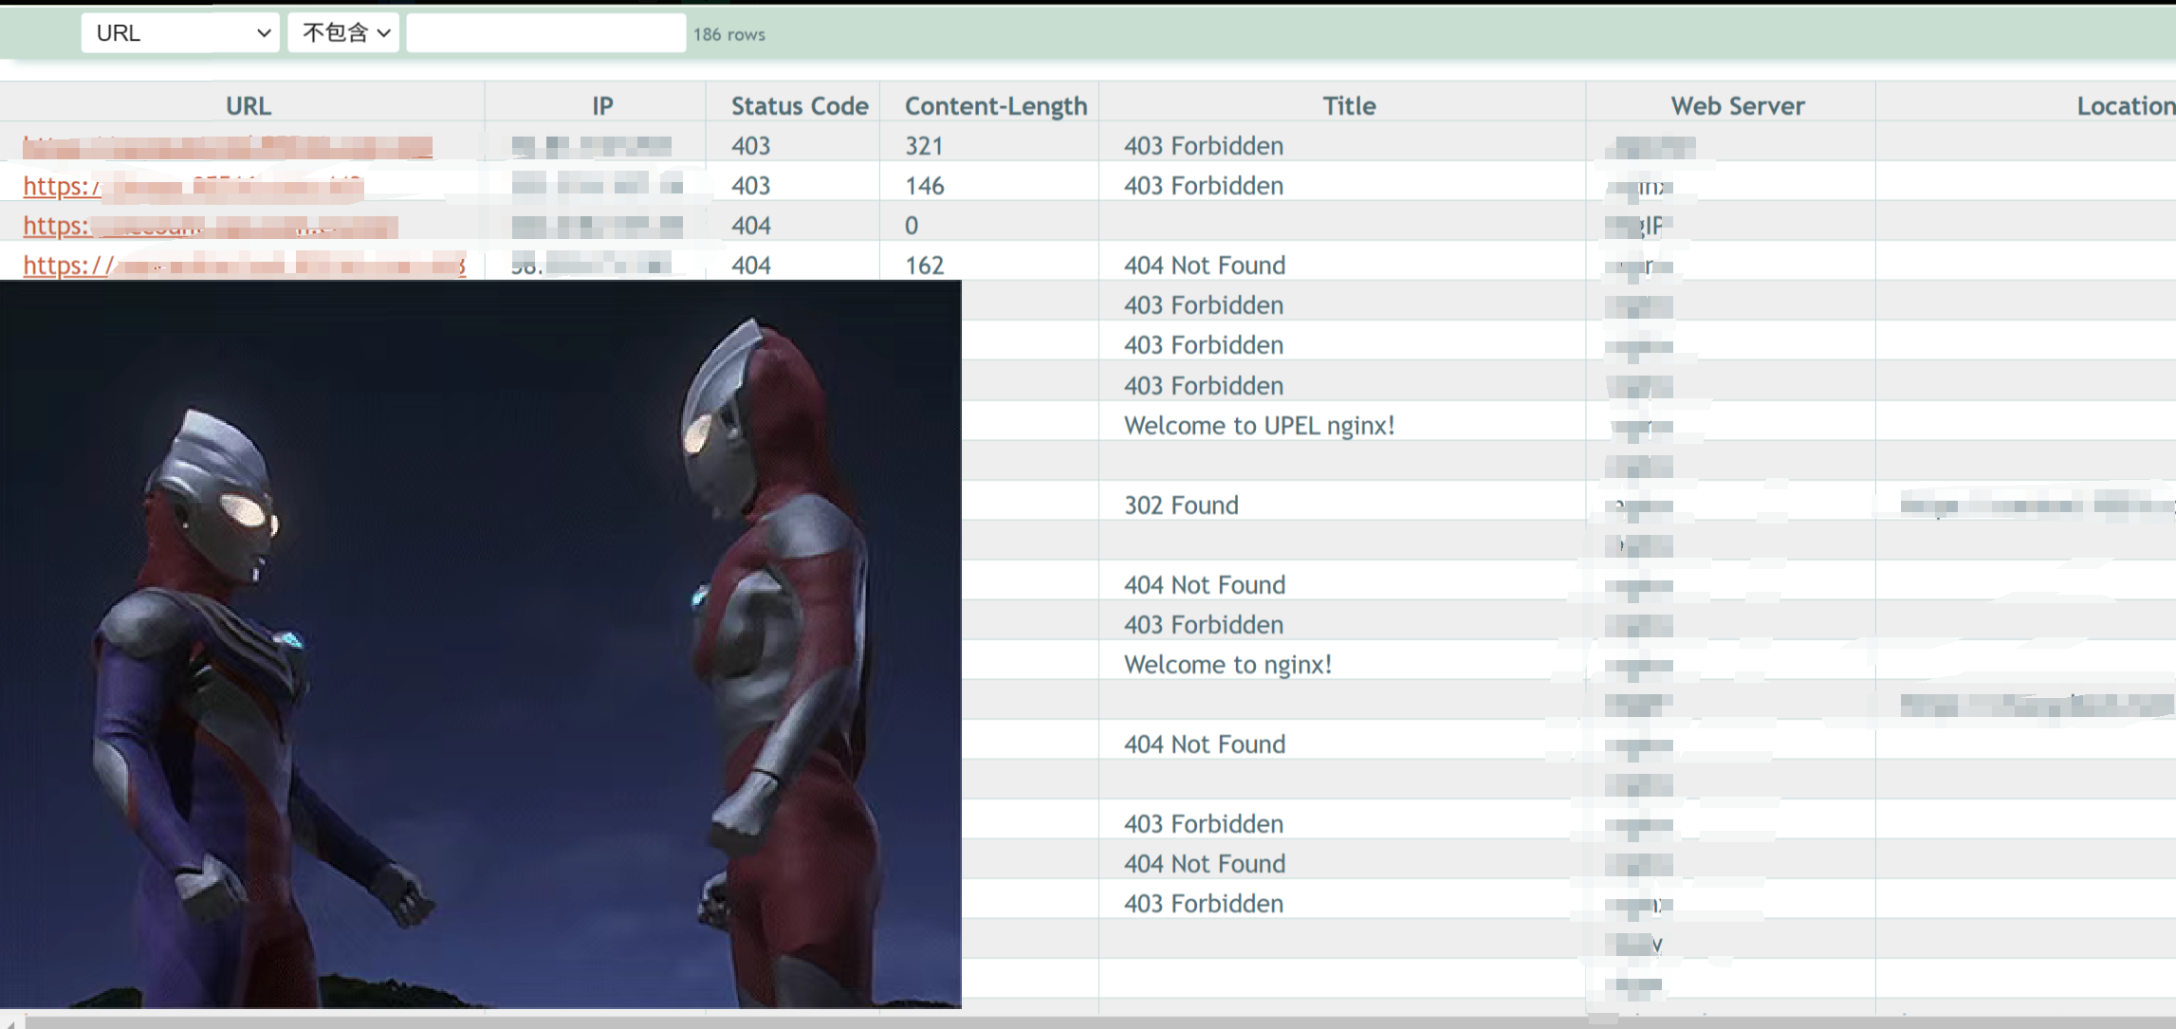Screen dimensions: 2176x1029
Task: Sort by the Content-Length column header
Action: [x=996, y=105]
